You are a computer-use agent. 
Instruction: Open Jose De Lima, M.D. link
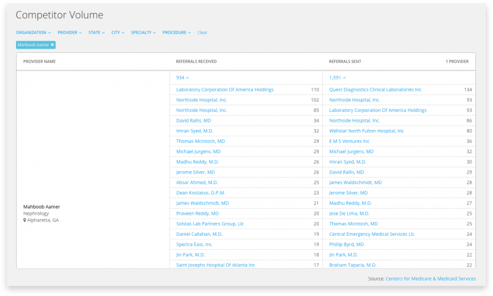349,214
